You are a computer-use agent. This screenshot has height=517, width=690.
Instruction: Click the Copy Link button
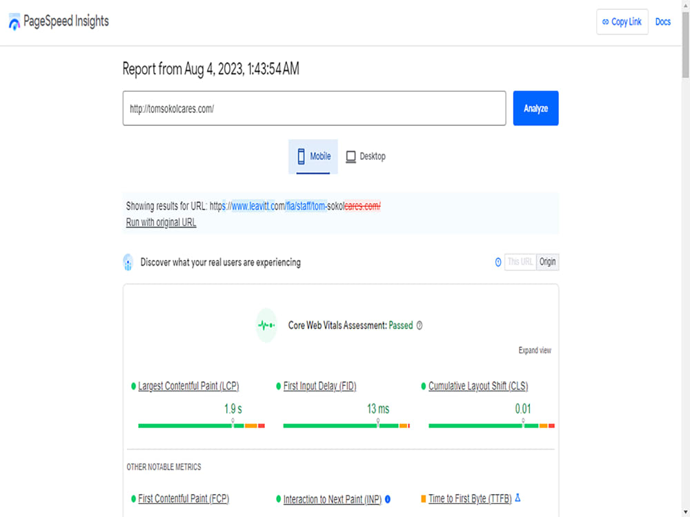[622, 21]
